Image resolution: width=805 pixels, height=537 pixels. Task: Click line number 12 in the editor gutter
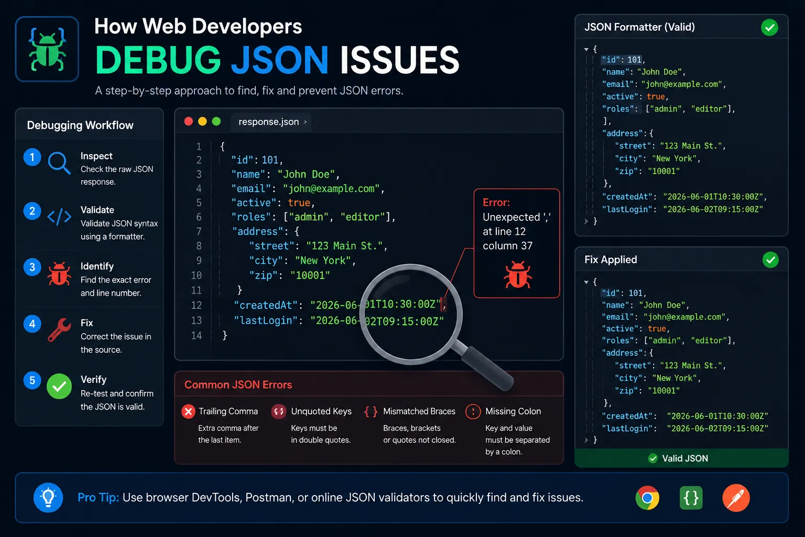click(197, 305)
